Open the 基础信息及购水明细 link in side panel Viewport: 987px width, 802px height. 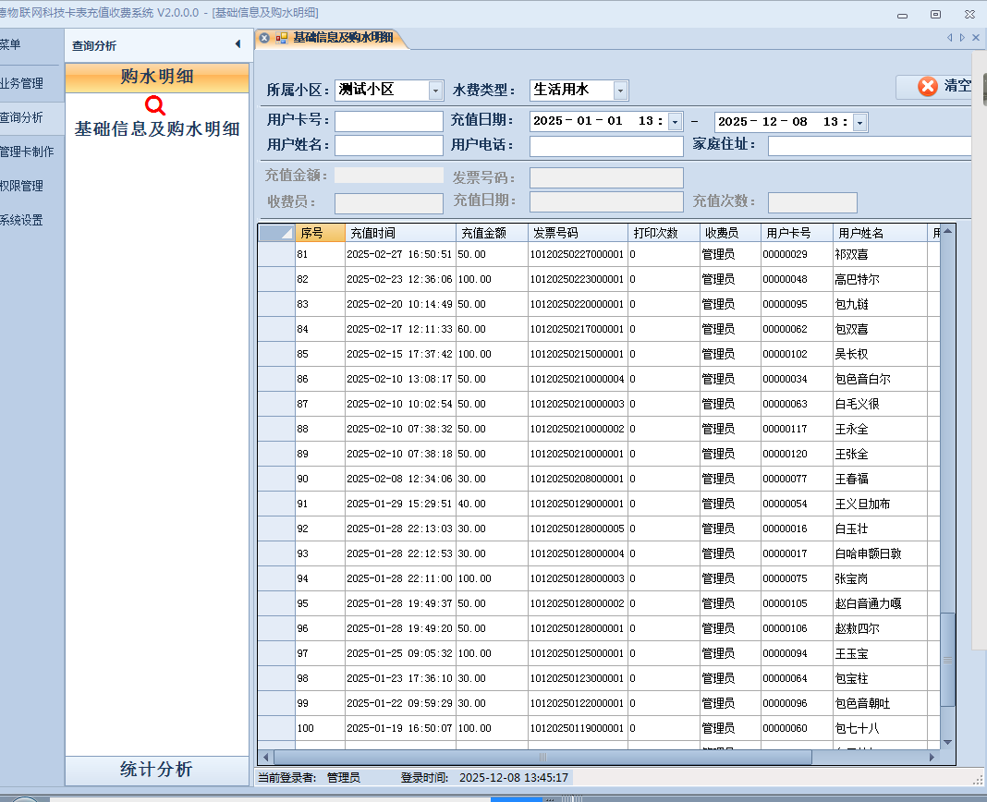[157, 129]
